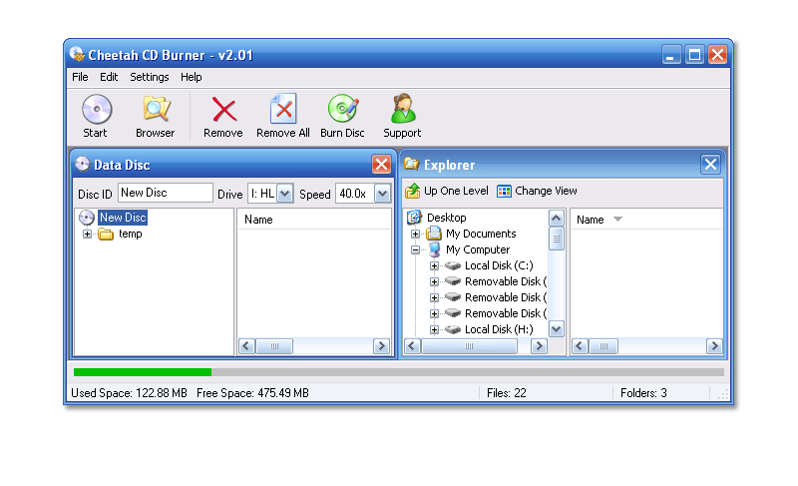Click the Used Space 122.88 MB status text
Viewport: 798px width, 486px height.
point(130,393)
